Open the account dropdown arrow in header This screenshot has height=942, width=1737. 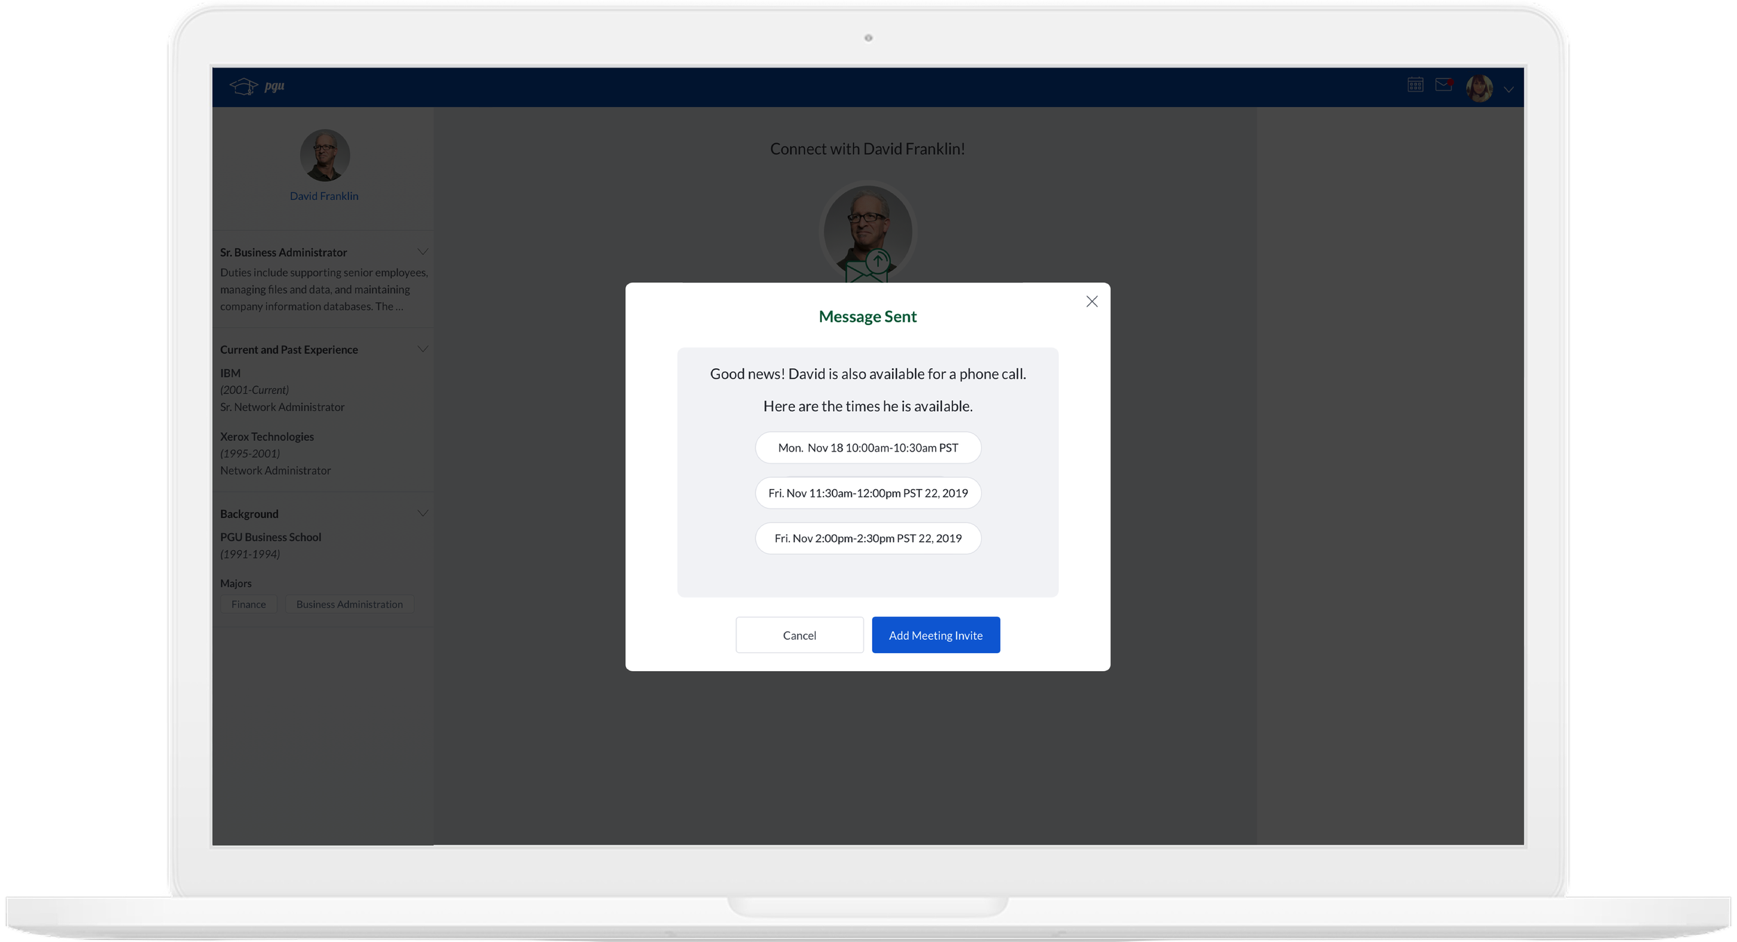(x=1508, y=90)
